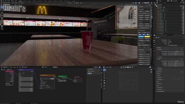Click render Time Limit value field
Image resolution: width=185 pixels, height=104 pixels.
(175, 66)
